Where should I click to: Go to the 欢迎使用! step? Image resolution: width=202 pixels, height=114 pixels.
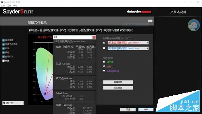tap(9, 40)
